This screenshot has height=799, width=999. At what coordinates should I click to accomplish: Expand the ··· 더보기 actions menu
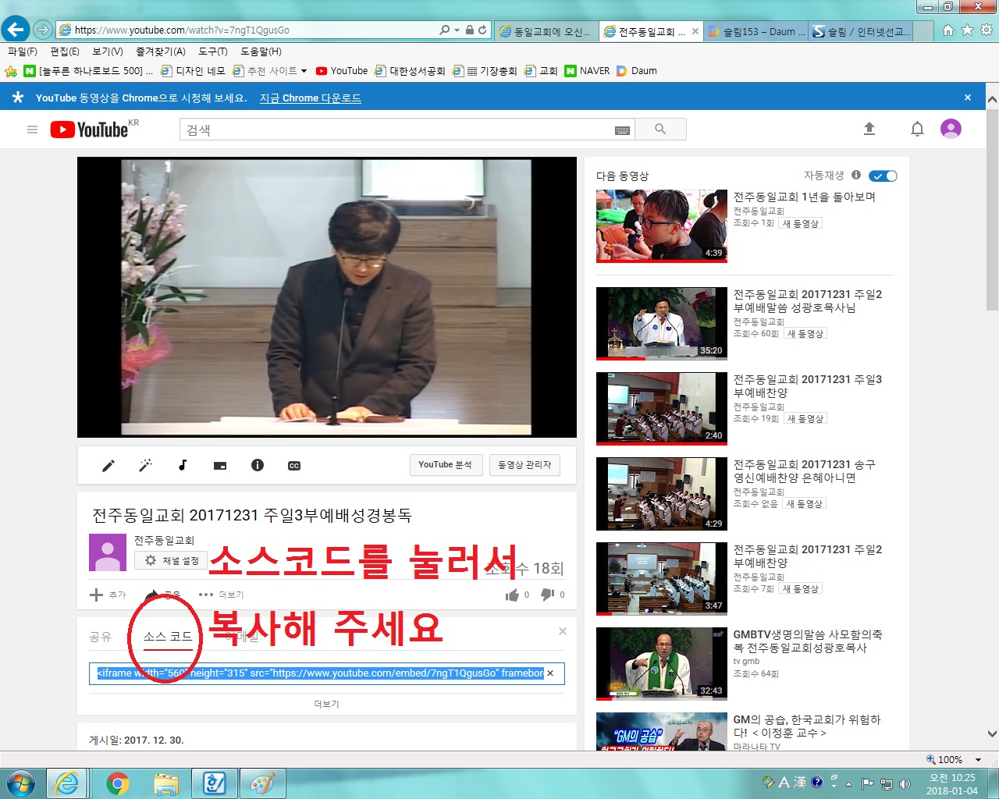pos(222,595)
